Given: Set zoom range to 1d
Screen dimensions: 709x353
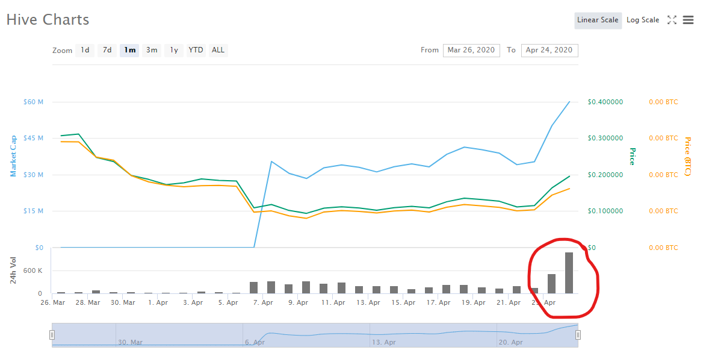Looking at the screenshot, I should pos(85,50).
